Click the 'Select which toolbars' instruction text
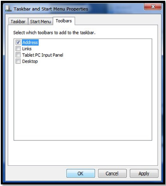This screenshot has height=186, width=166. pos(54,33)
